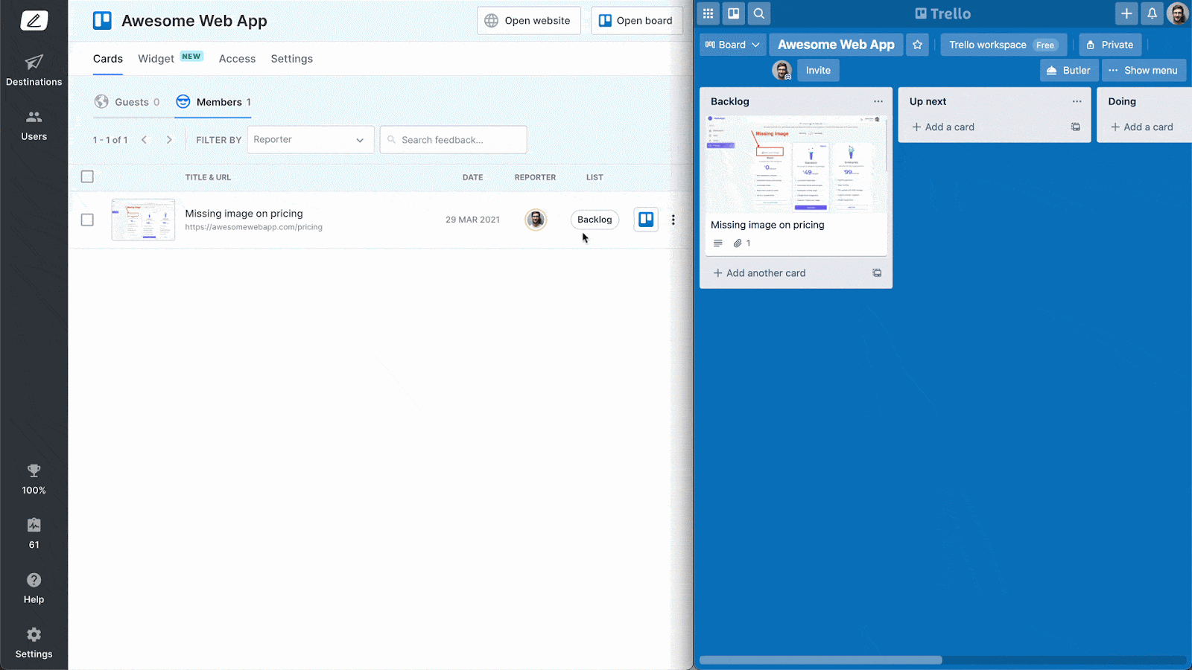This screenshot has width=1192, height=670.
Task: Click the Open website button
Action: (529, 21)
